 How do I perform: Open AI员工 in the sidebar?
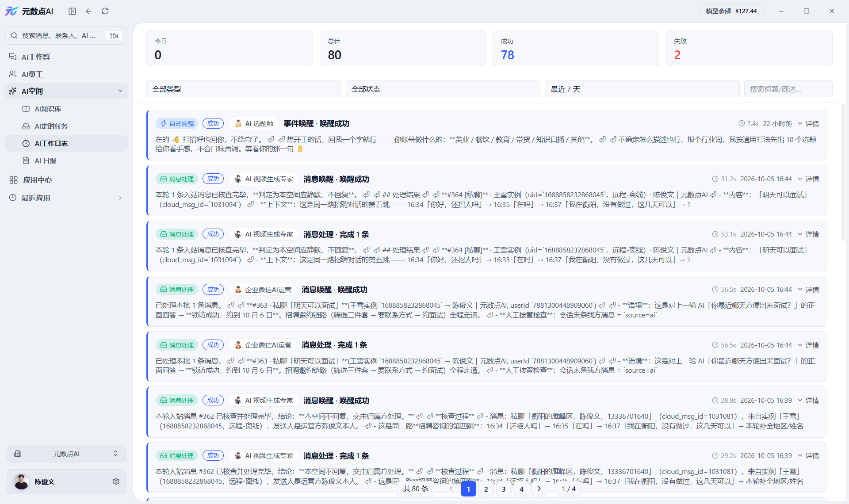66,74
